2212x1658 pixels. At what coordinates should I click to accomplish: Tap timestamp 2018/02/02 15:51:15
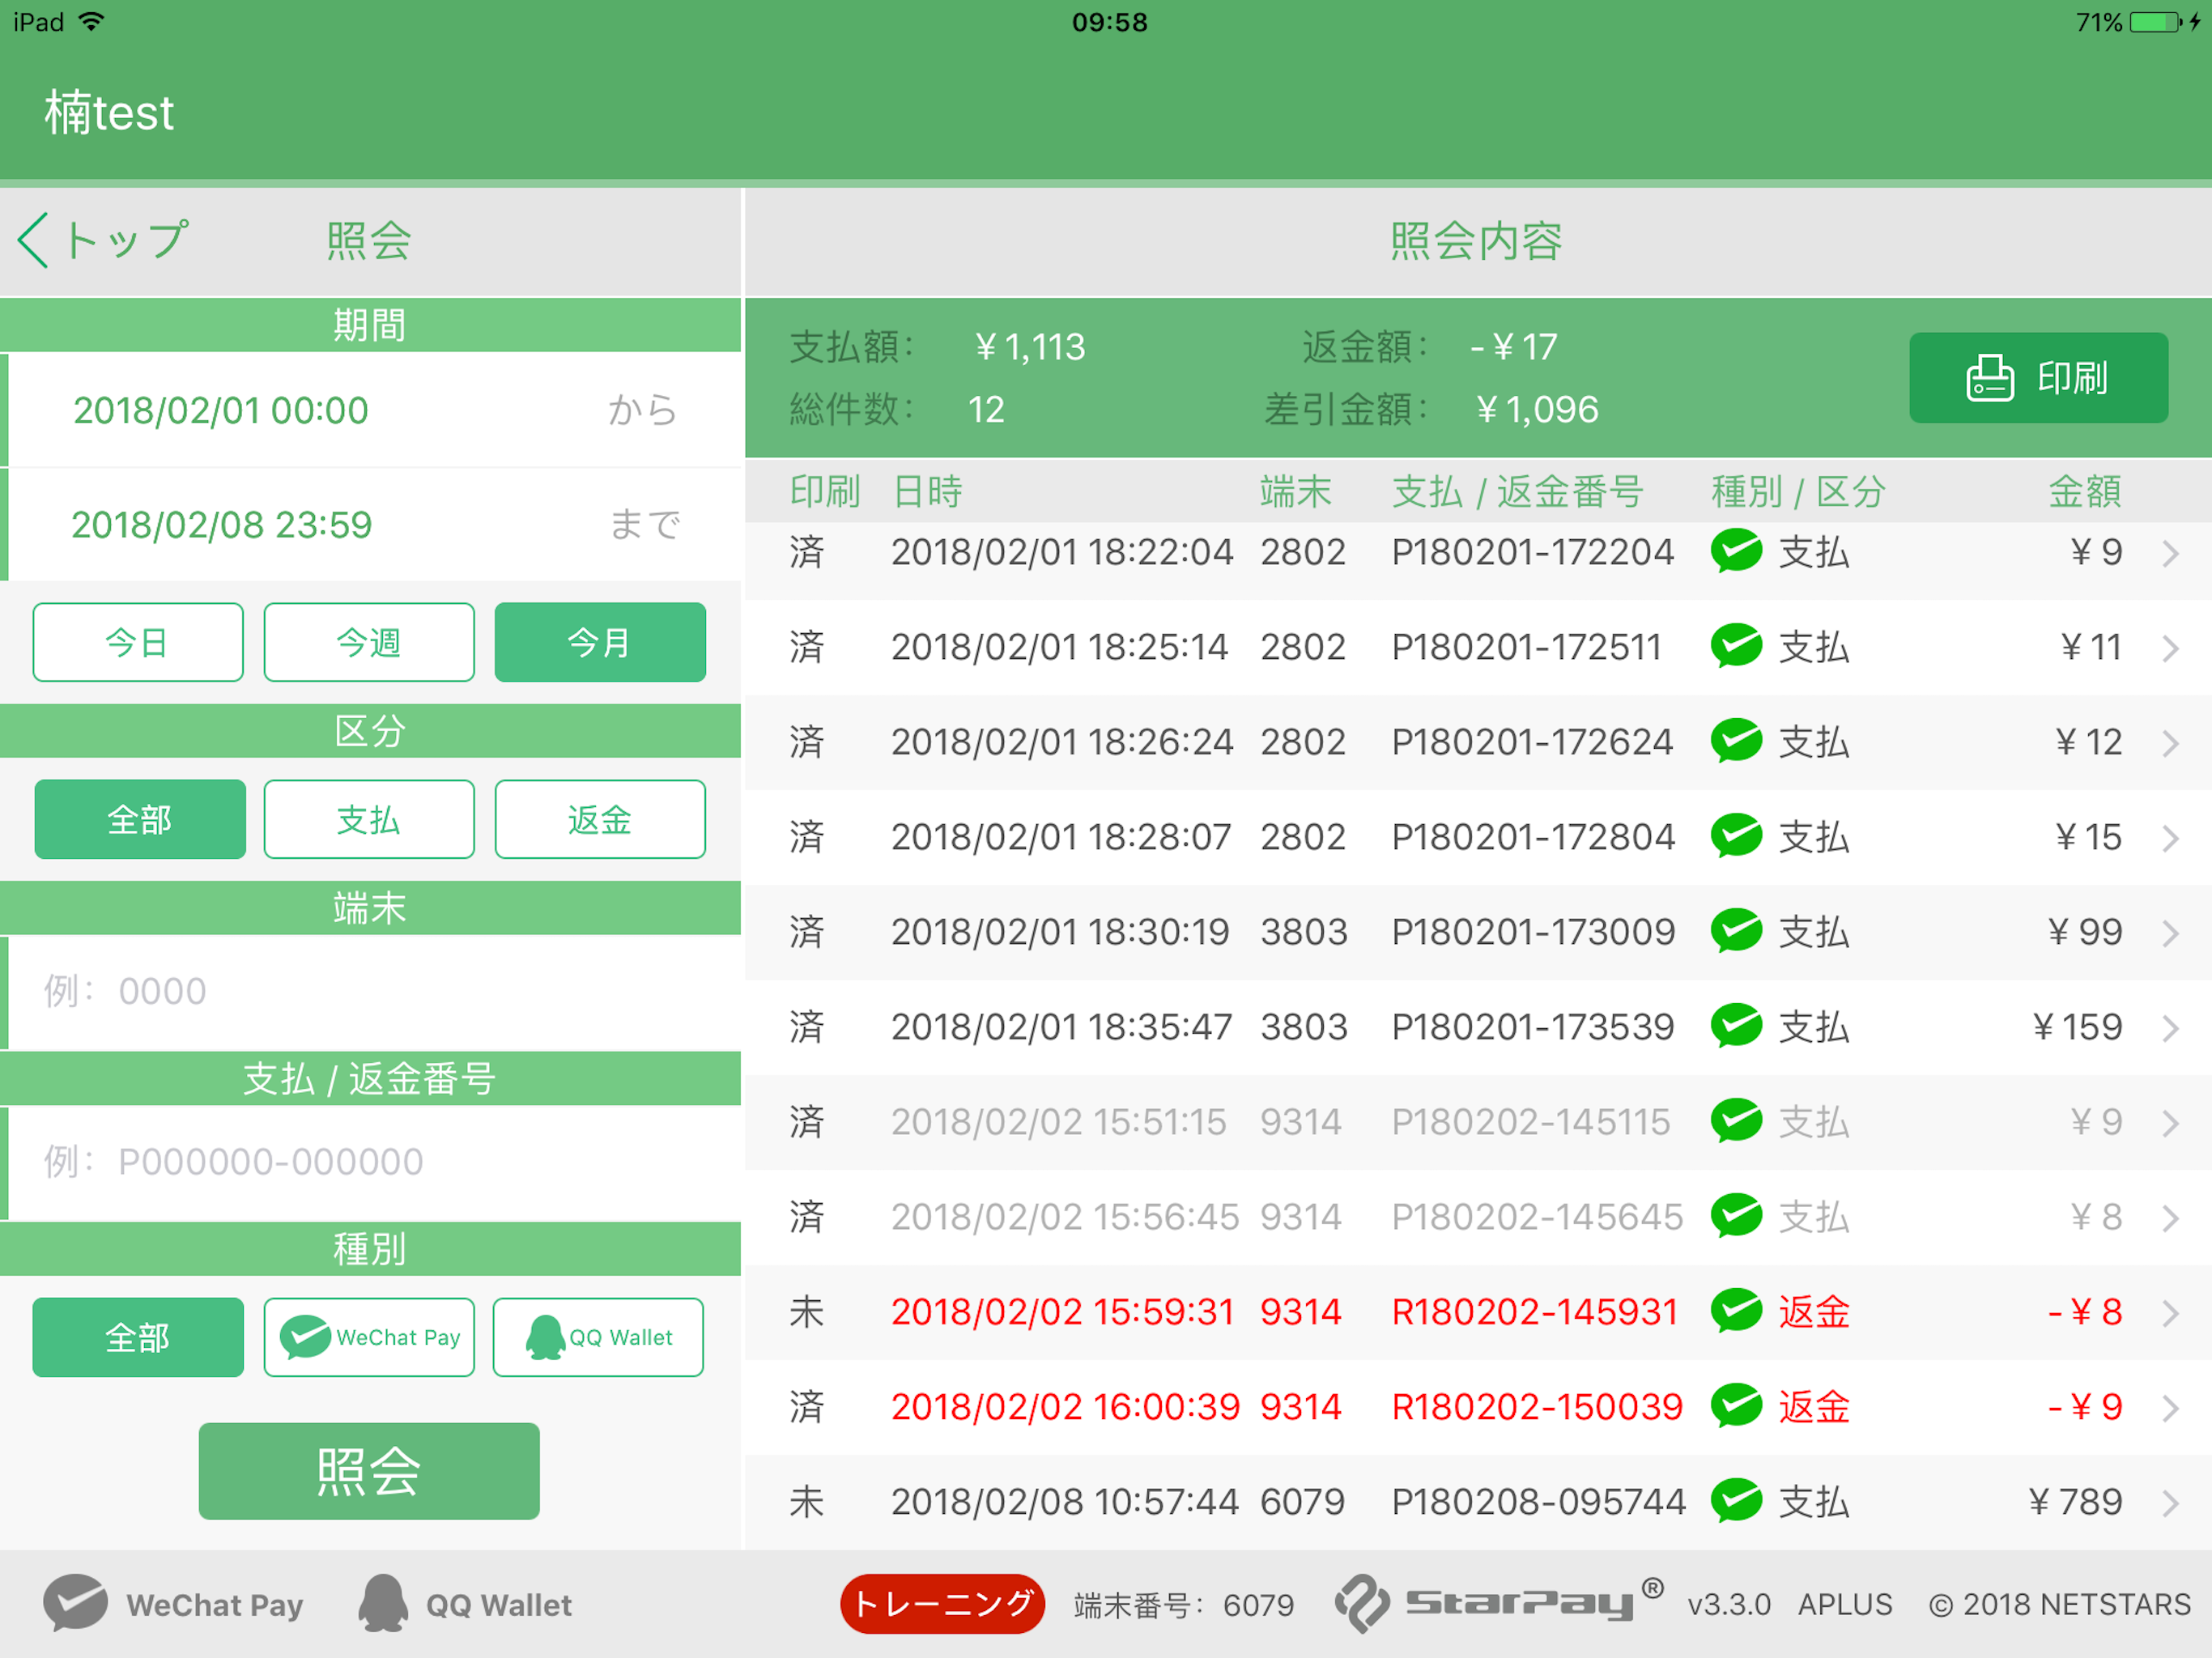(1058, 1122)
